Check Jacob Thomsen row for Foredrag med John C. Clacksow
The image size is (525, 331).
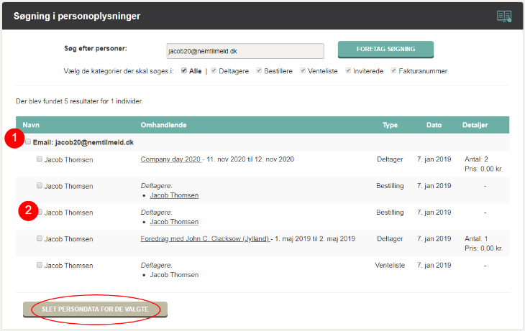pos(40,238)
